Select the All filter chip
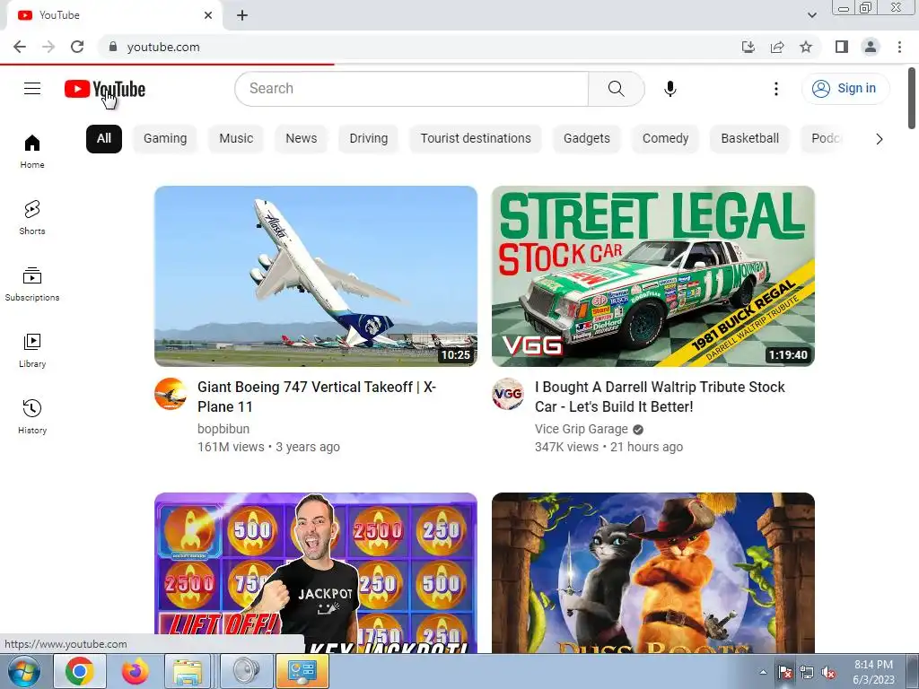919x689 pixels. 104,139
